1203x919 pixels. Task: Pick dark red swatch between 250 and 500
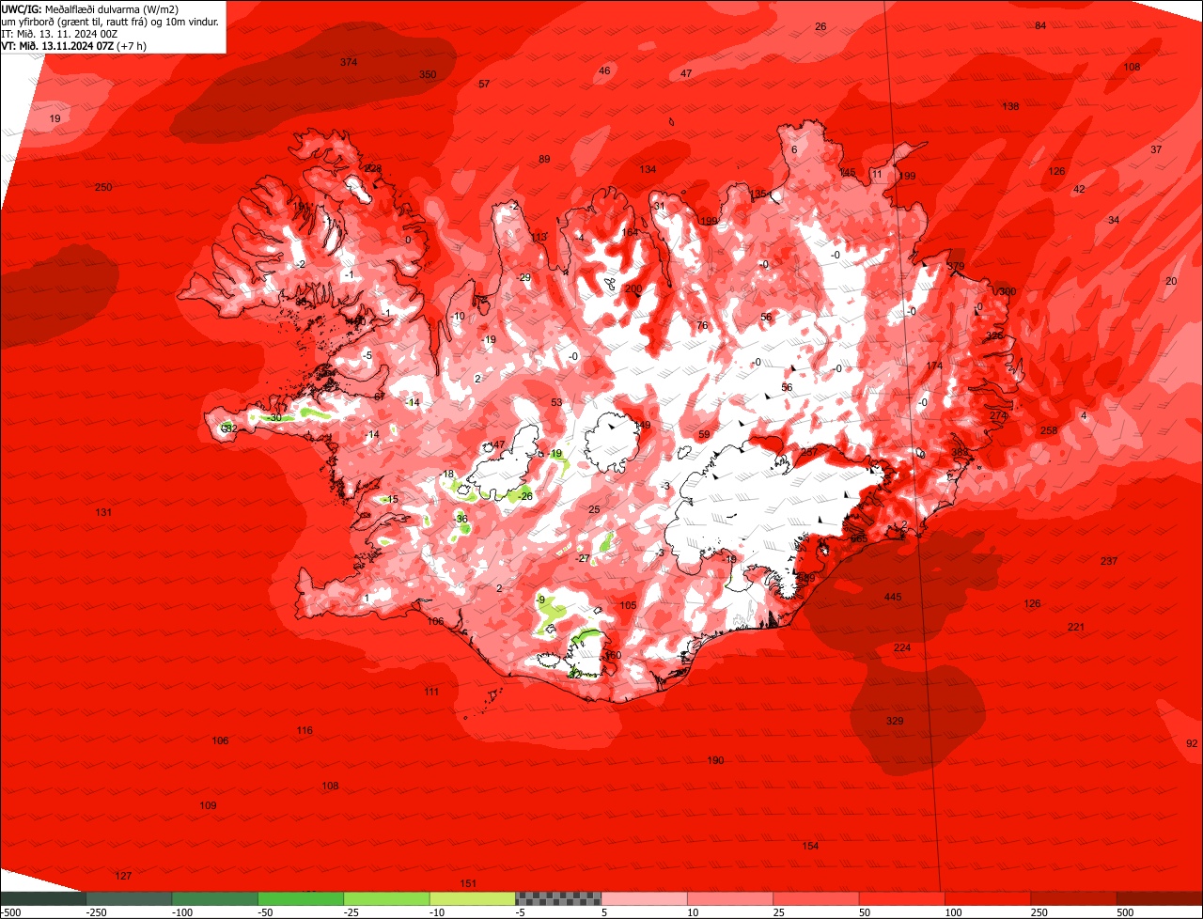coord(1073,898)
